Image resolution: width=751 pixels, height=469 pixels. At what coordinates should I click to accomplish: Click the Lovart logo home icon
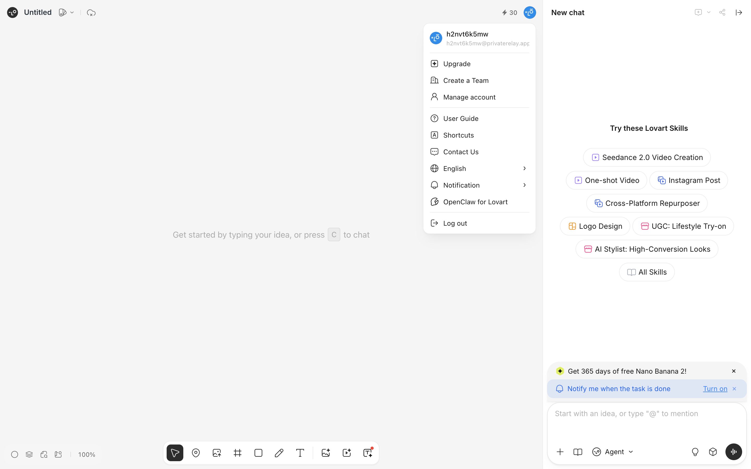click(13, 13)
